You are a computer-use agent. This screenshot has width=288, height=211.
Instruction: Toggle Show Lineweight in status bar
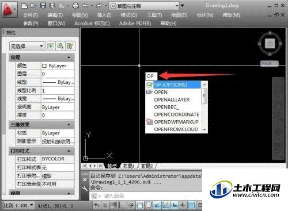coord(183,205)
